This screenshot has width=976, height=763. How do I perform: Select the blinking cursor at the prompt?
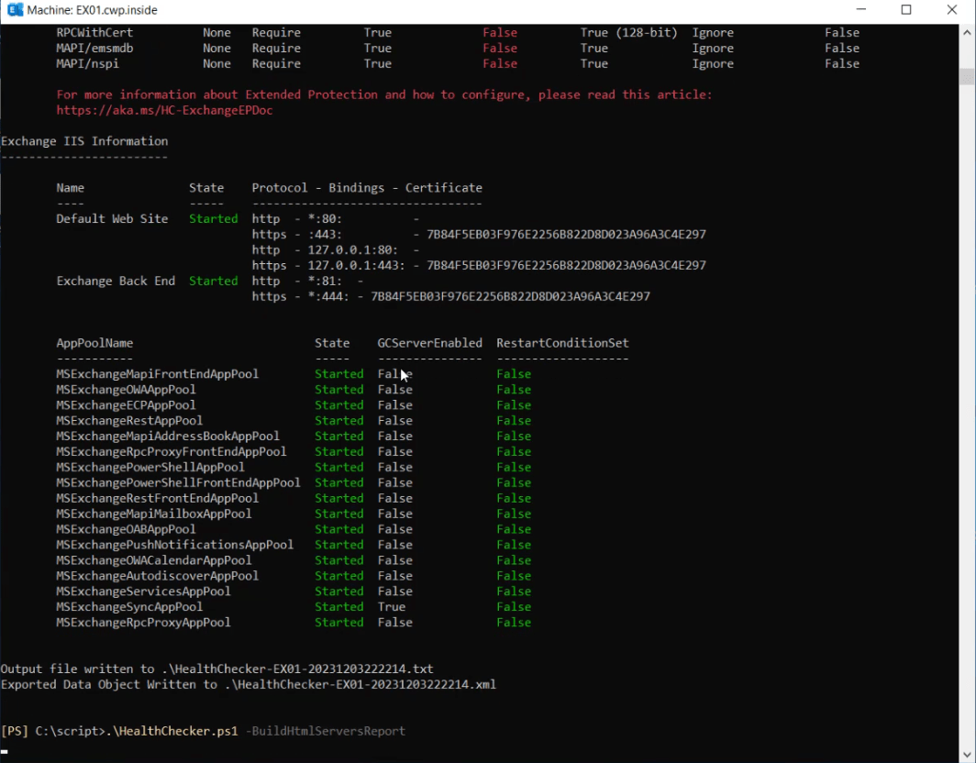6,751
